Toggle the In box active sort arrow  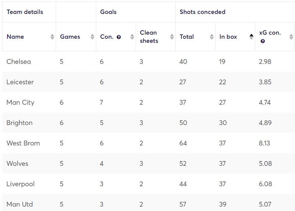251,37
